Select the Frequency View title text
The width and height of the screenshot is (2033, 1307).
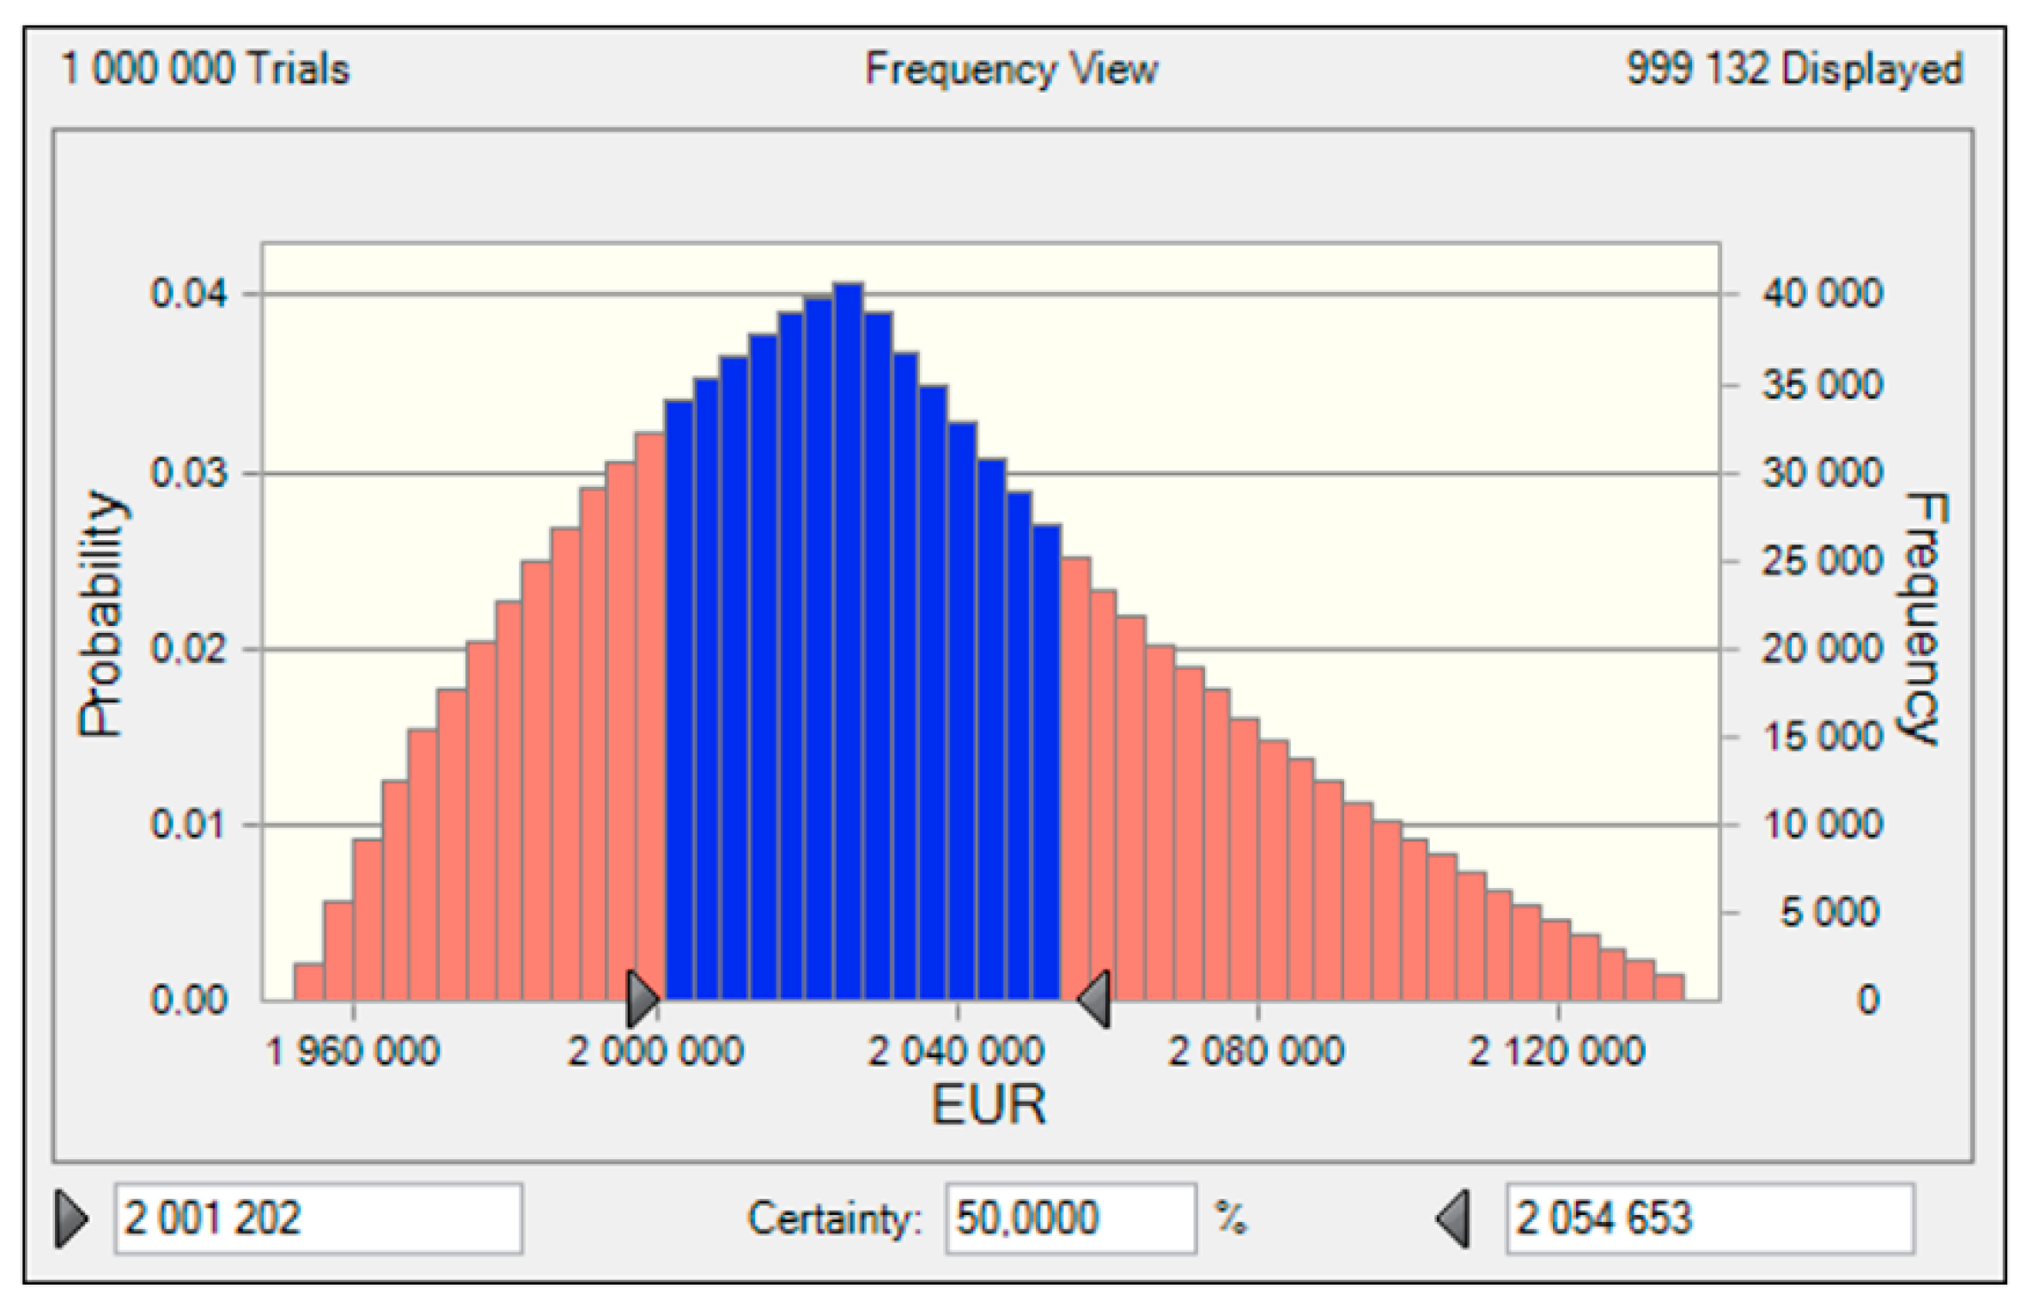point(1011,69)
